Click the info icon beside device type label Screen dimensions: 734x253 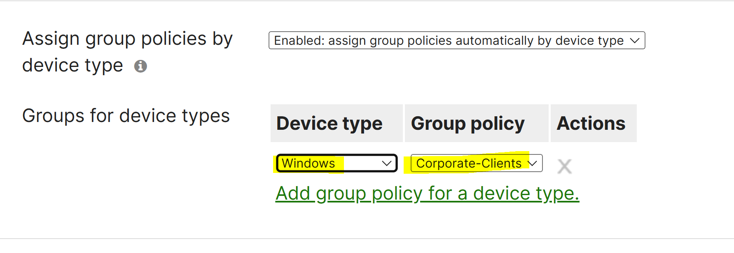coord(140,66)
